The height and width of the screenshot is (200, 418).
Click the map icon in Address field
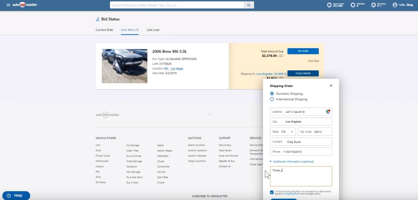pos(328,112)
